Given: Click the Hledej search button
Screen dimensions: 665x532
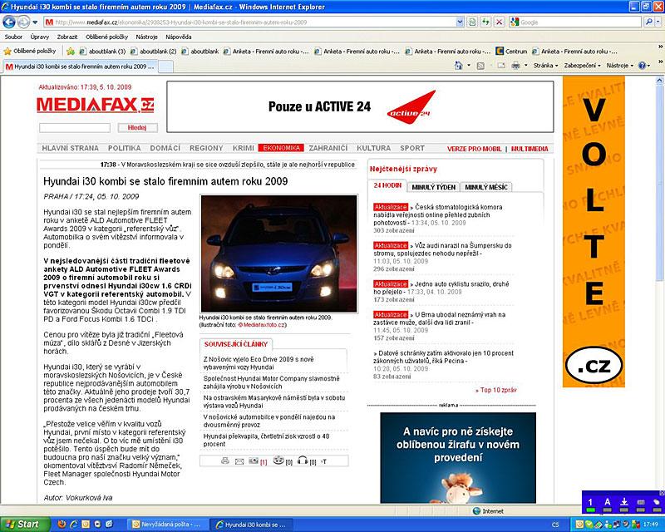Looking at the screenshot, I should coord(137,128).
